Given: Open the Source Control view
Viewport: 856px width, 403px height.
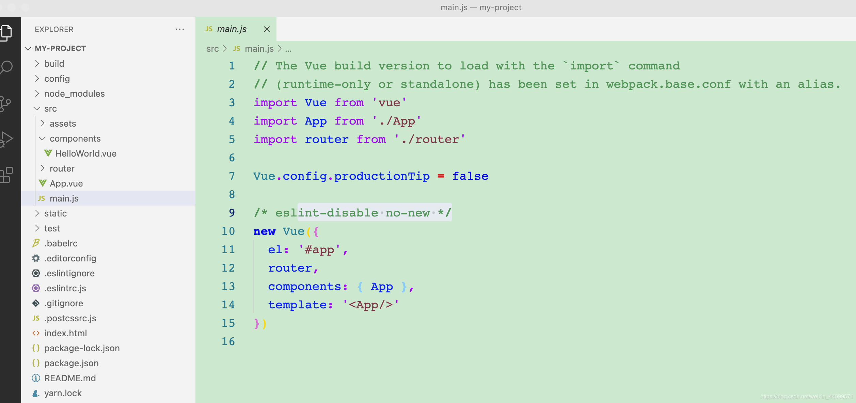Looking at the screenshot, I should (5, 104).
